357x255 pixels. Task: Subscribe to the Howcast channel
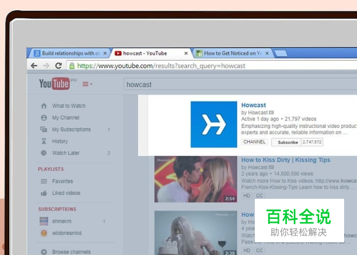286,142
